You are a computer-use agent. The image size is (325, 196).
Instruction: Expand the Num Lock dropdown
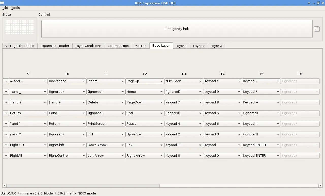pos(183,81)
